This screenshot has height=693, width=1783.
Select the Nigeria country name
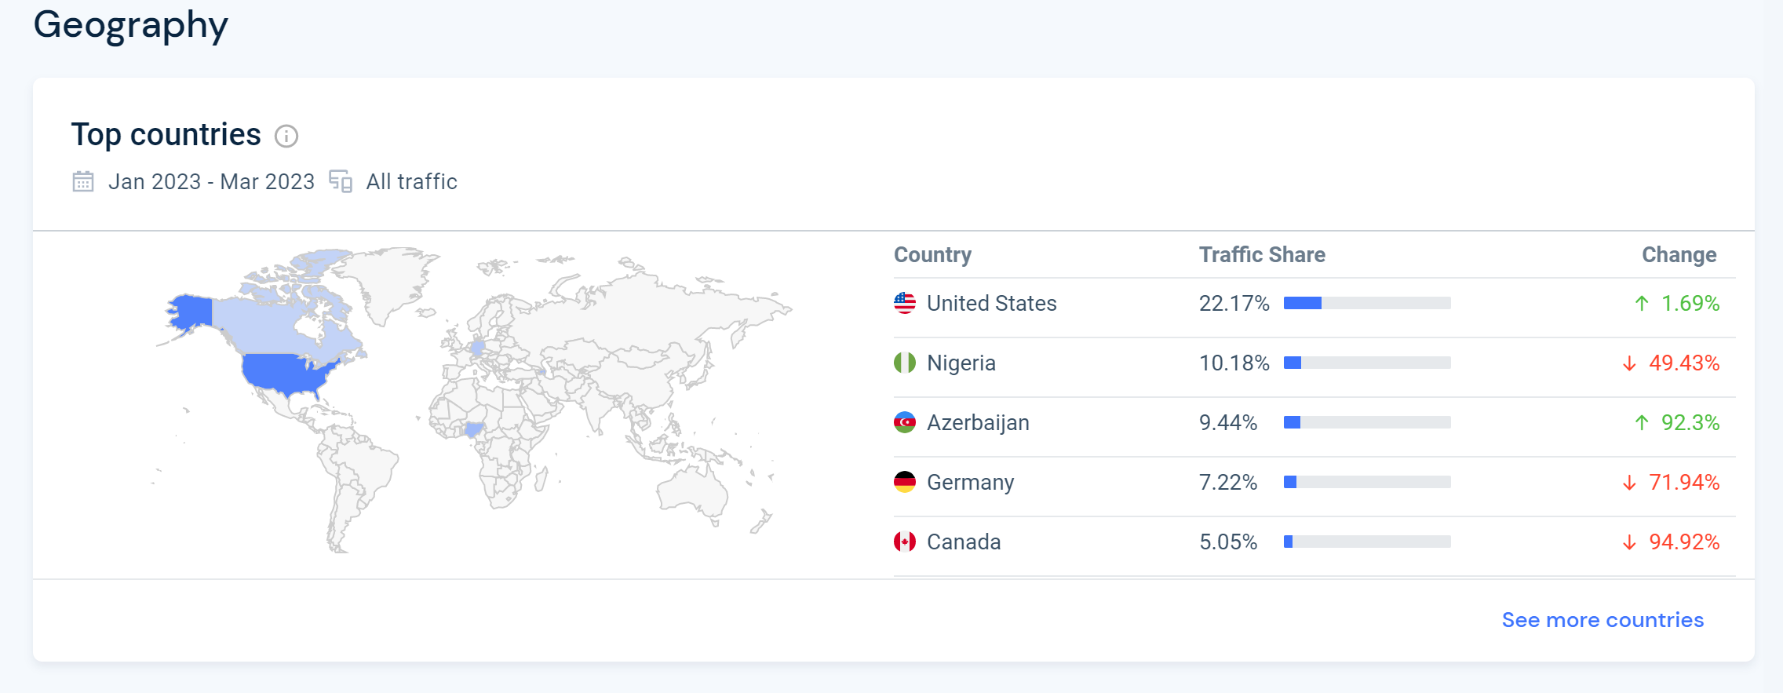[961, 363]
